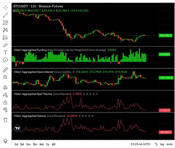Click the Aggregated Volume Coins Standard label
The image size is (175, 148).
pos(39,116)
